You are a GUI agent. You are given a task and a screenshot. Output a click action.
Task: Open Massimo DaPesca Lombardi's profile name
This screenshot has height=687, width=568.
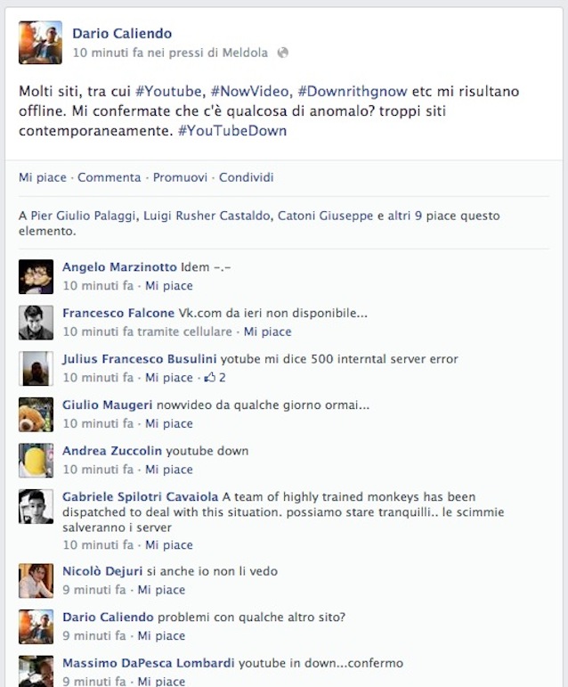pos(149,663)
